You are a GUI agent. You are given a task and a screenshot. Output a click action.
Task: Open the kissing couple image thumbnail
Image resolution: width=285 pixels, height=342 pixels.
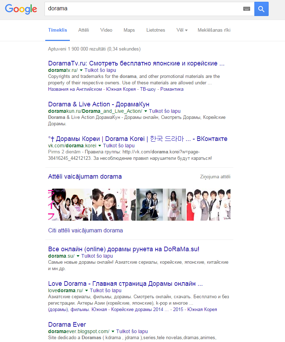point(113,204)
